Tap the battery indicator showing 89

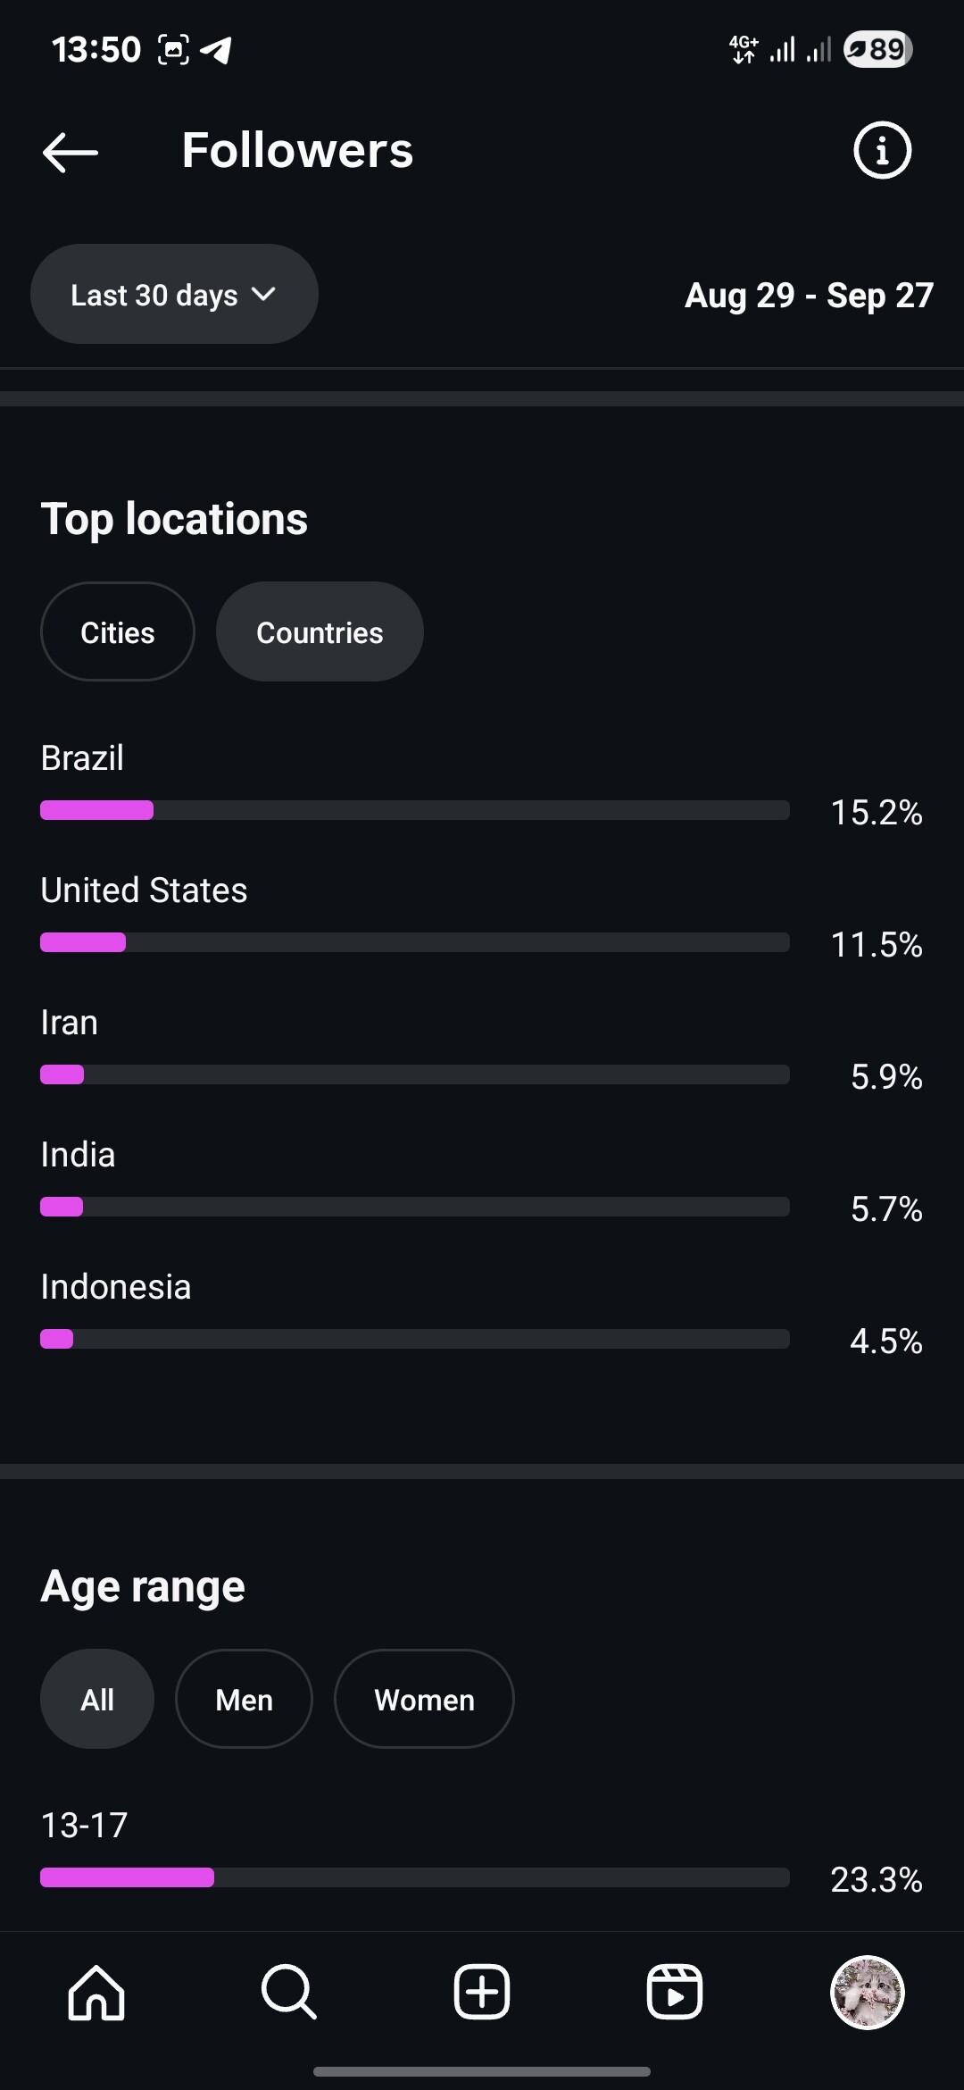click(877, 49)
